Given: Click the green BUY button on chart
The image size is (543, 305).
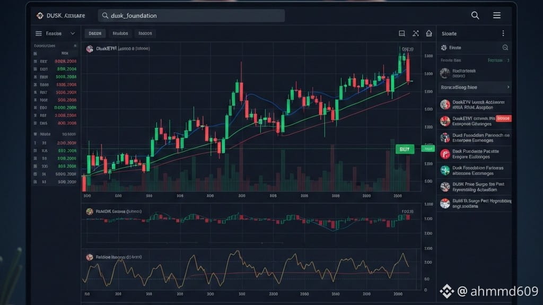Looking at the screenshot, I should (405, 149).
